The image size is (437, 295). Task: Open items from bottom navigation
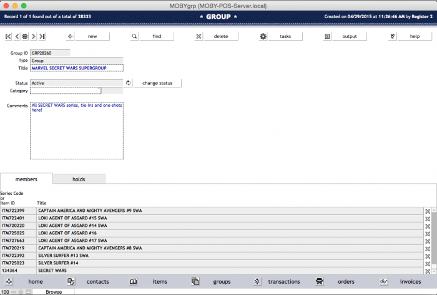click(x=160, y=282)
